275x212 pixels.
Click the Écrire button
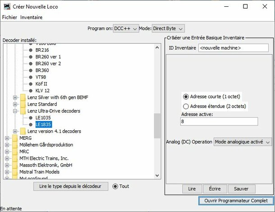point(215,189)
